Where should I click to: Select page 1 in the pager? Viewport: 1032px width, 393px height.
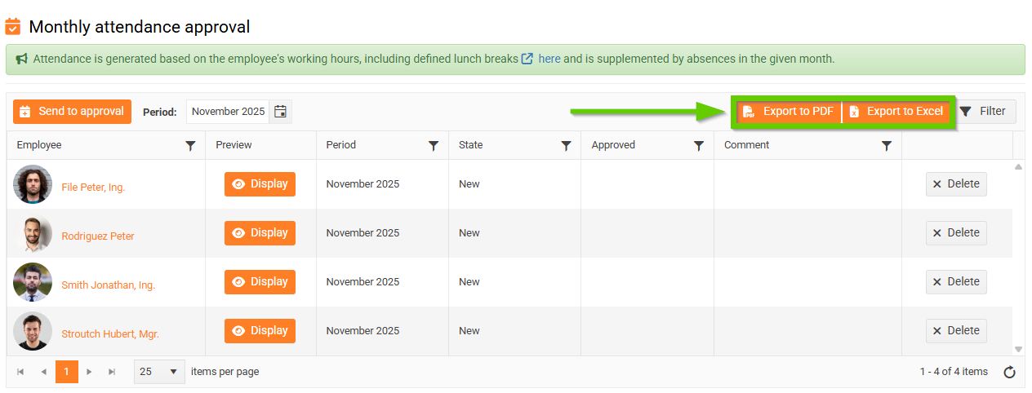point(67,372)
